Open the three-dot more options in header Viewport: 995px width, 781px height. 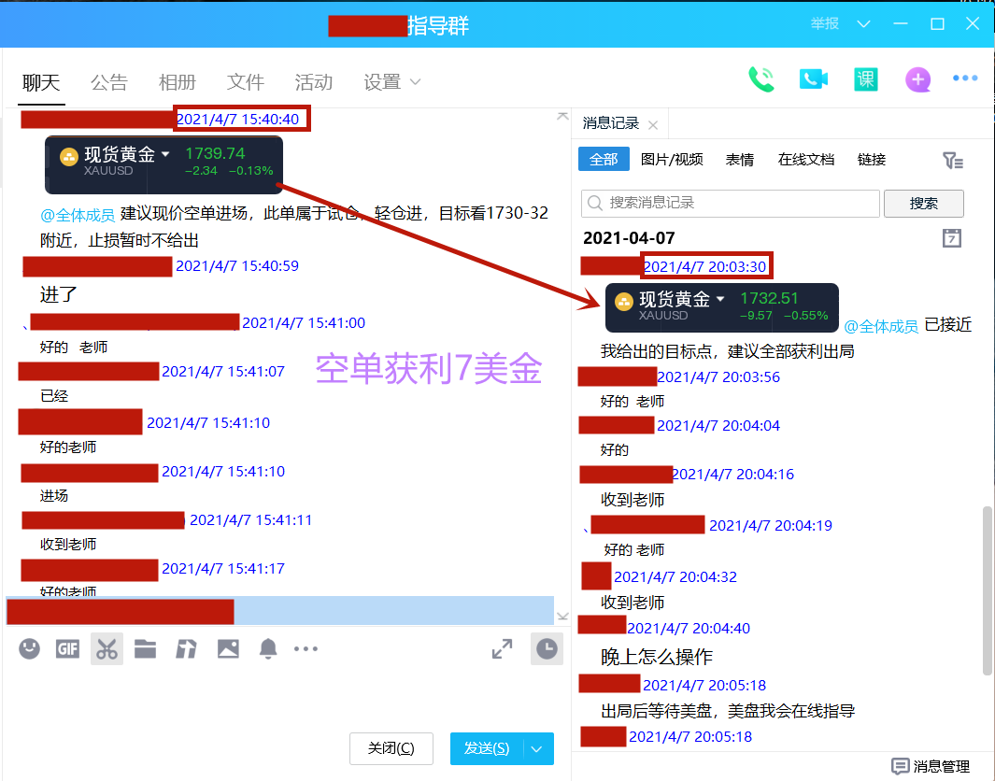point(965,78)
